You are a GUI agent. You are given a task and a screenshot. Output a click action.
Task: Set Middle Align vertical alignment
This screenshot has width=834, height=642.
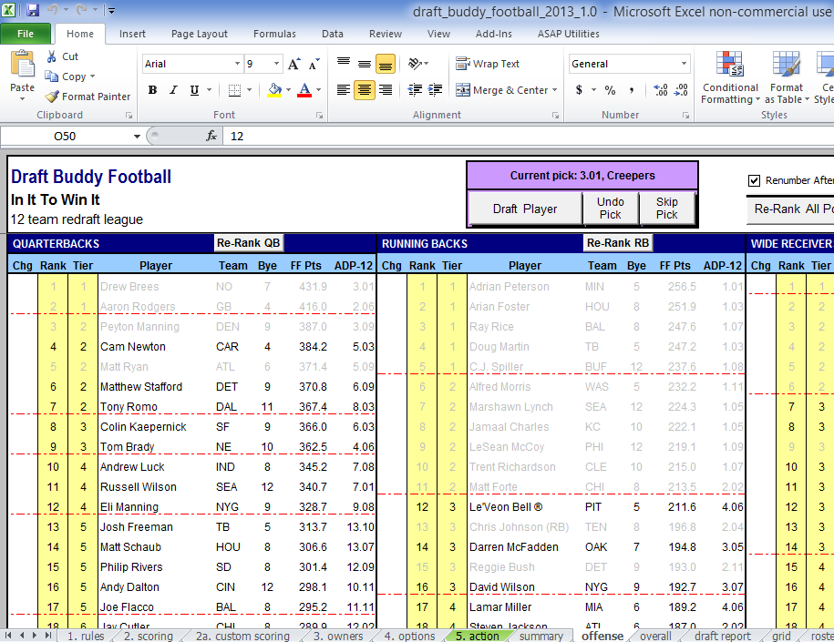(x=365, y=64)
